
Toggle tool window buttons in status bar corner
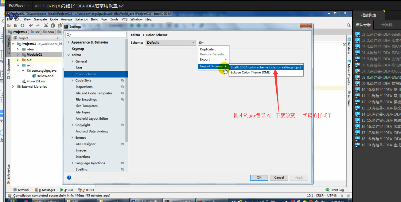click(9, 196)
